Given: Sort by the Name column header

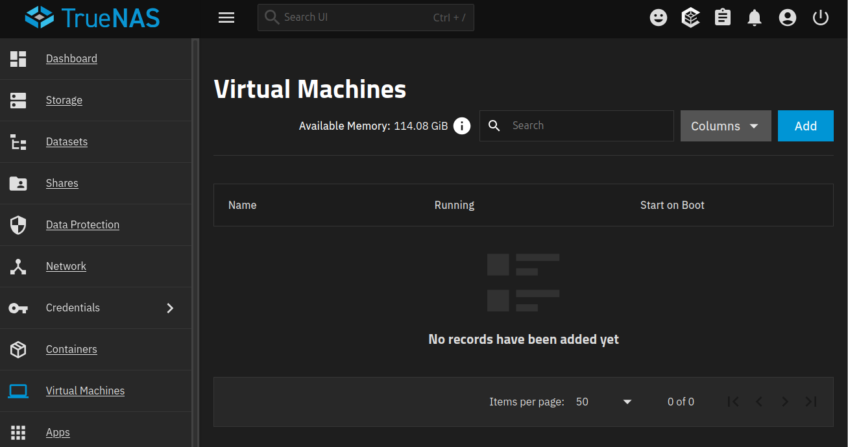Looking at the screenshot, I should tap(243, 205).
